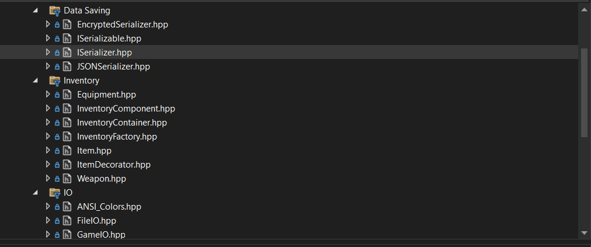Expand the ISerializable.hpp node

click(x=48, y=39)
